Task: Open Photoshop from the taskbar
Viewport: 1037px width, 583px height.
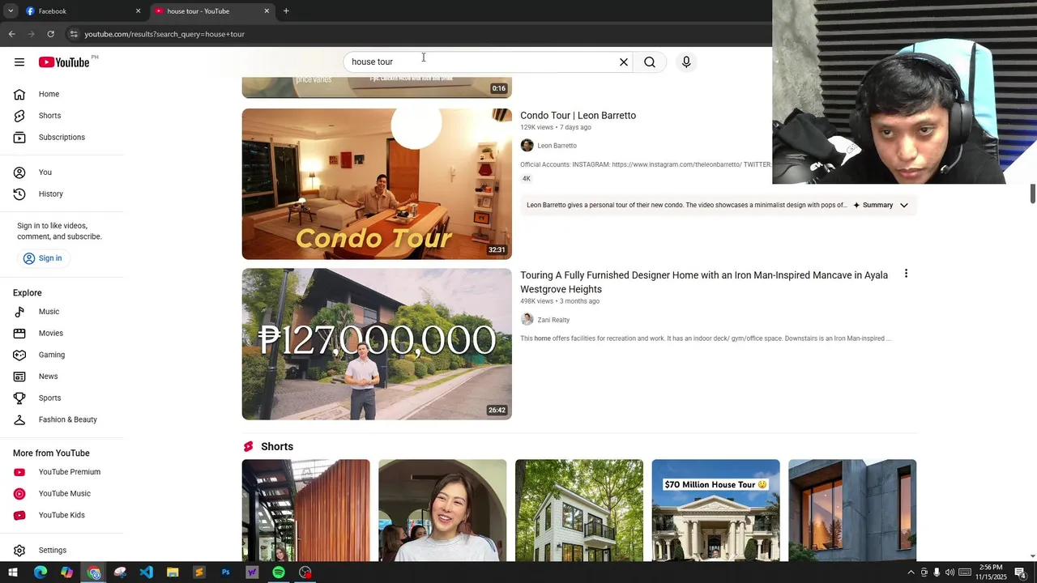Action: tap(225, 572)
